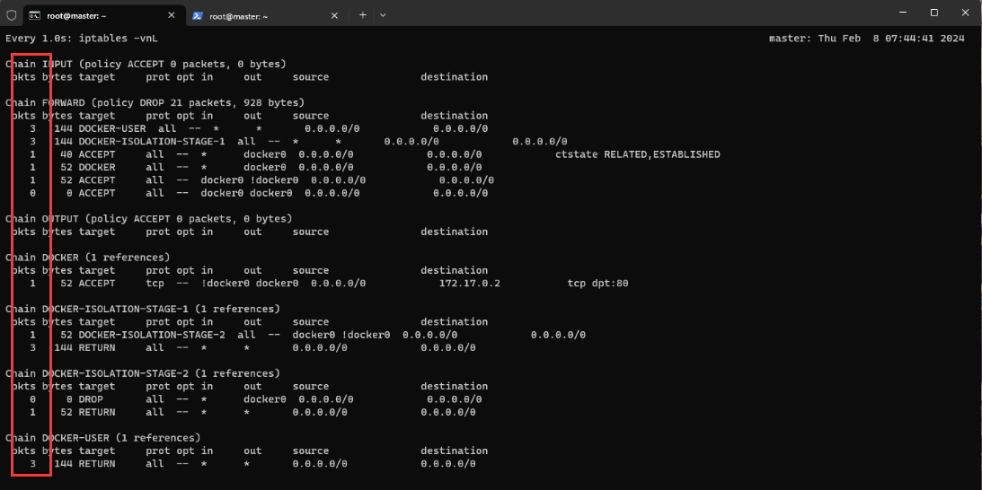982x490 pixels.
Task: Click the 'Chain OUTPUT (policy ACCEPT' line
Action: pos(149,218)
